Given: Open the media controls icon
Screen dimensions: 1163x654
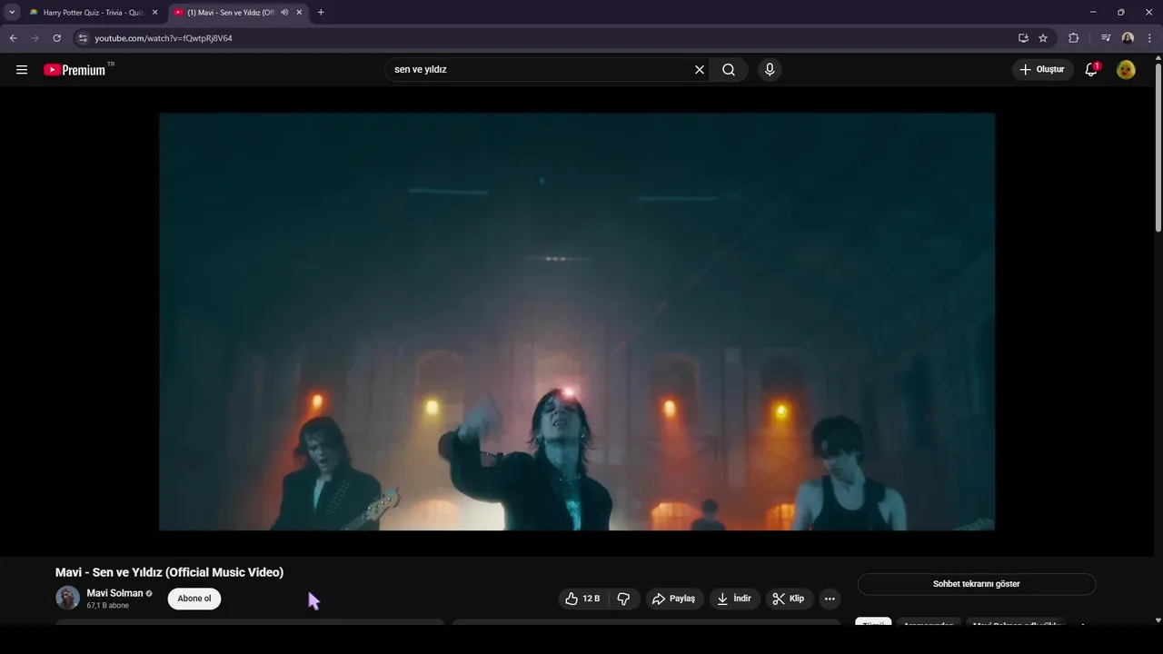Looking at the screenshot, I should [x=1106, y=38].
